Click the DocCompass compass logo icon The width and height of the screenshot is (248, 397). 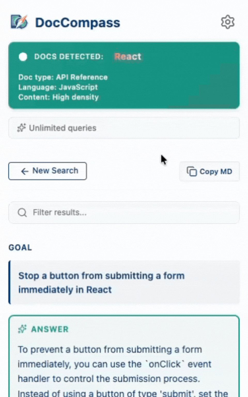pos(18,22)
